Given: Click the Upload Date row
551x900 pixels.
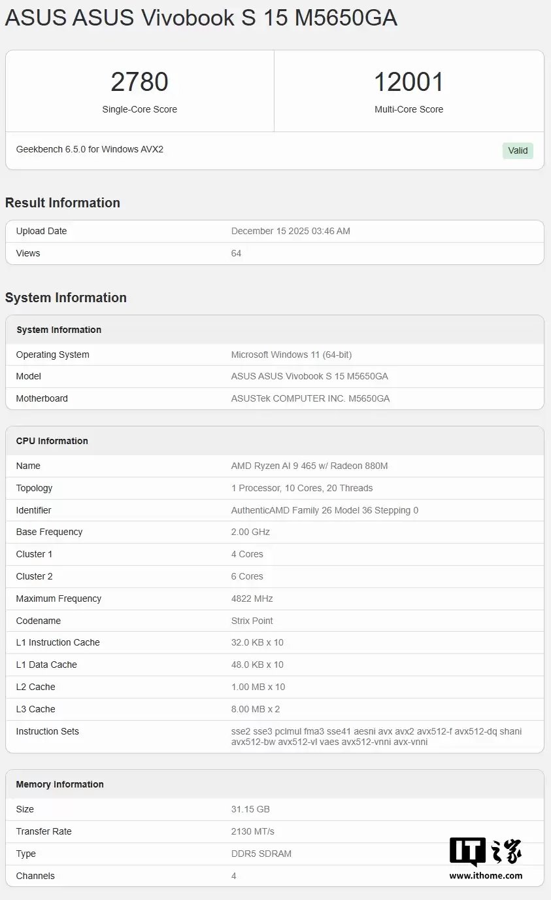Looking at the screenshot, I should click(x=275, y=231).
